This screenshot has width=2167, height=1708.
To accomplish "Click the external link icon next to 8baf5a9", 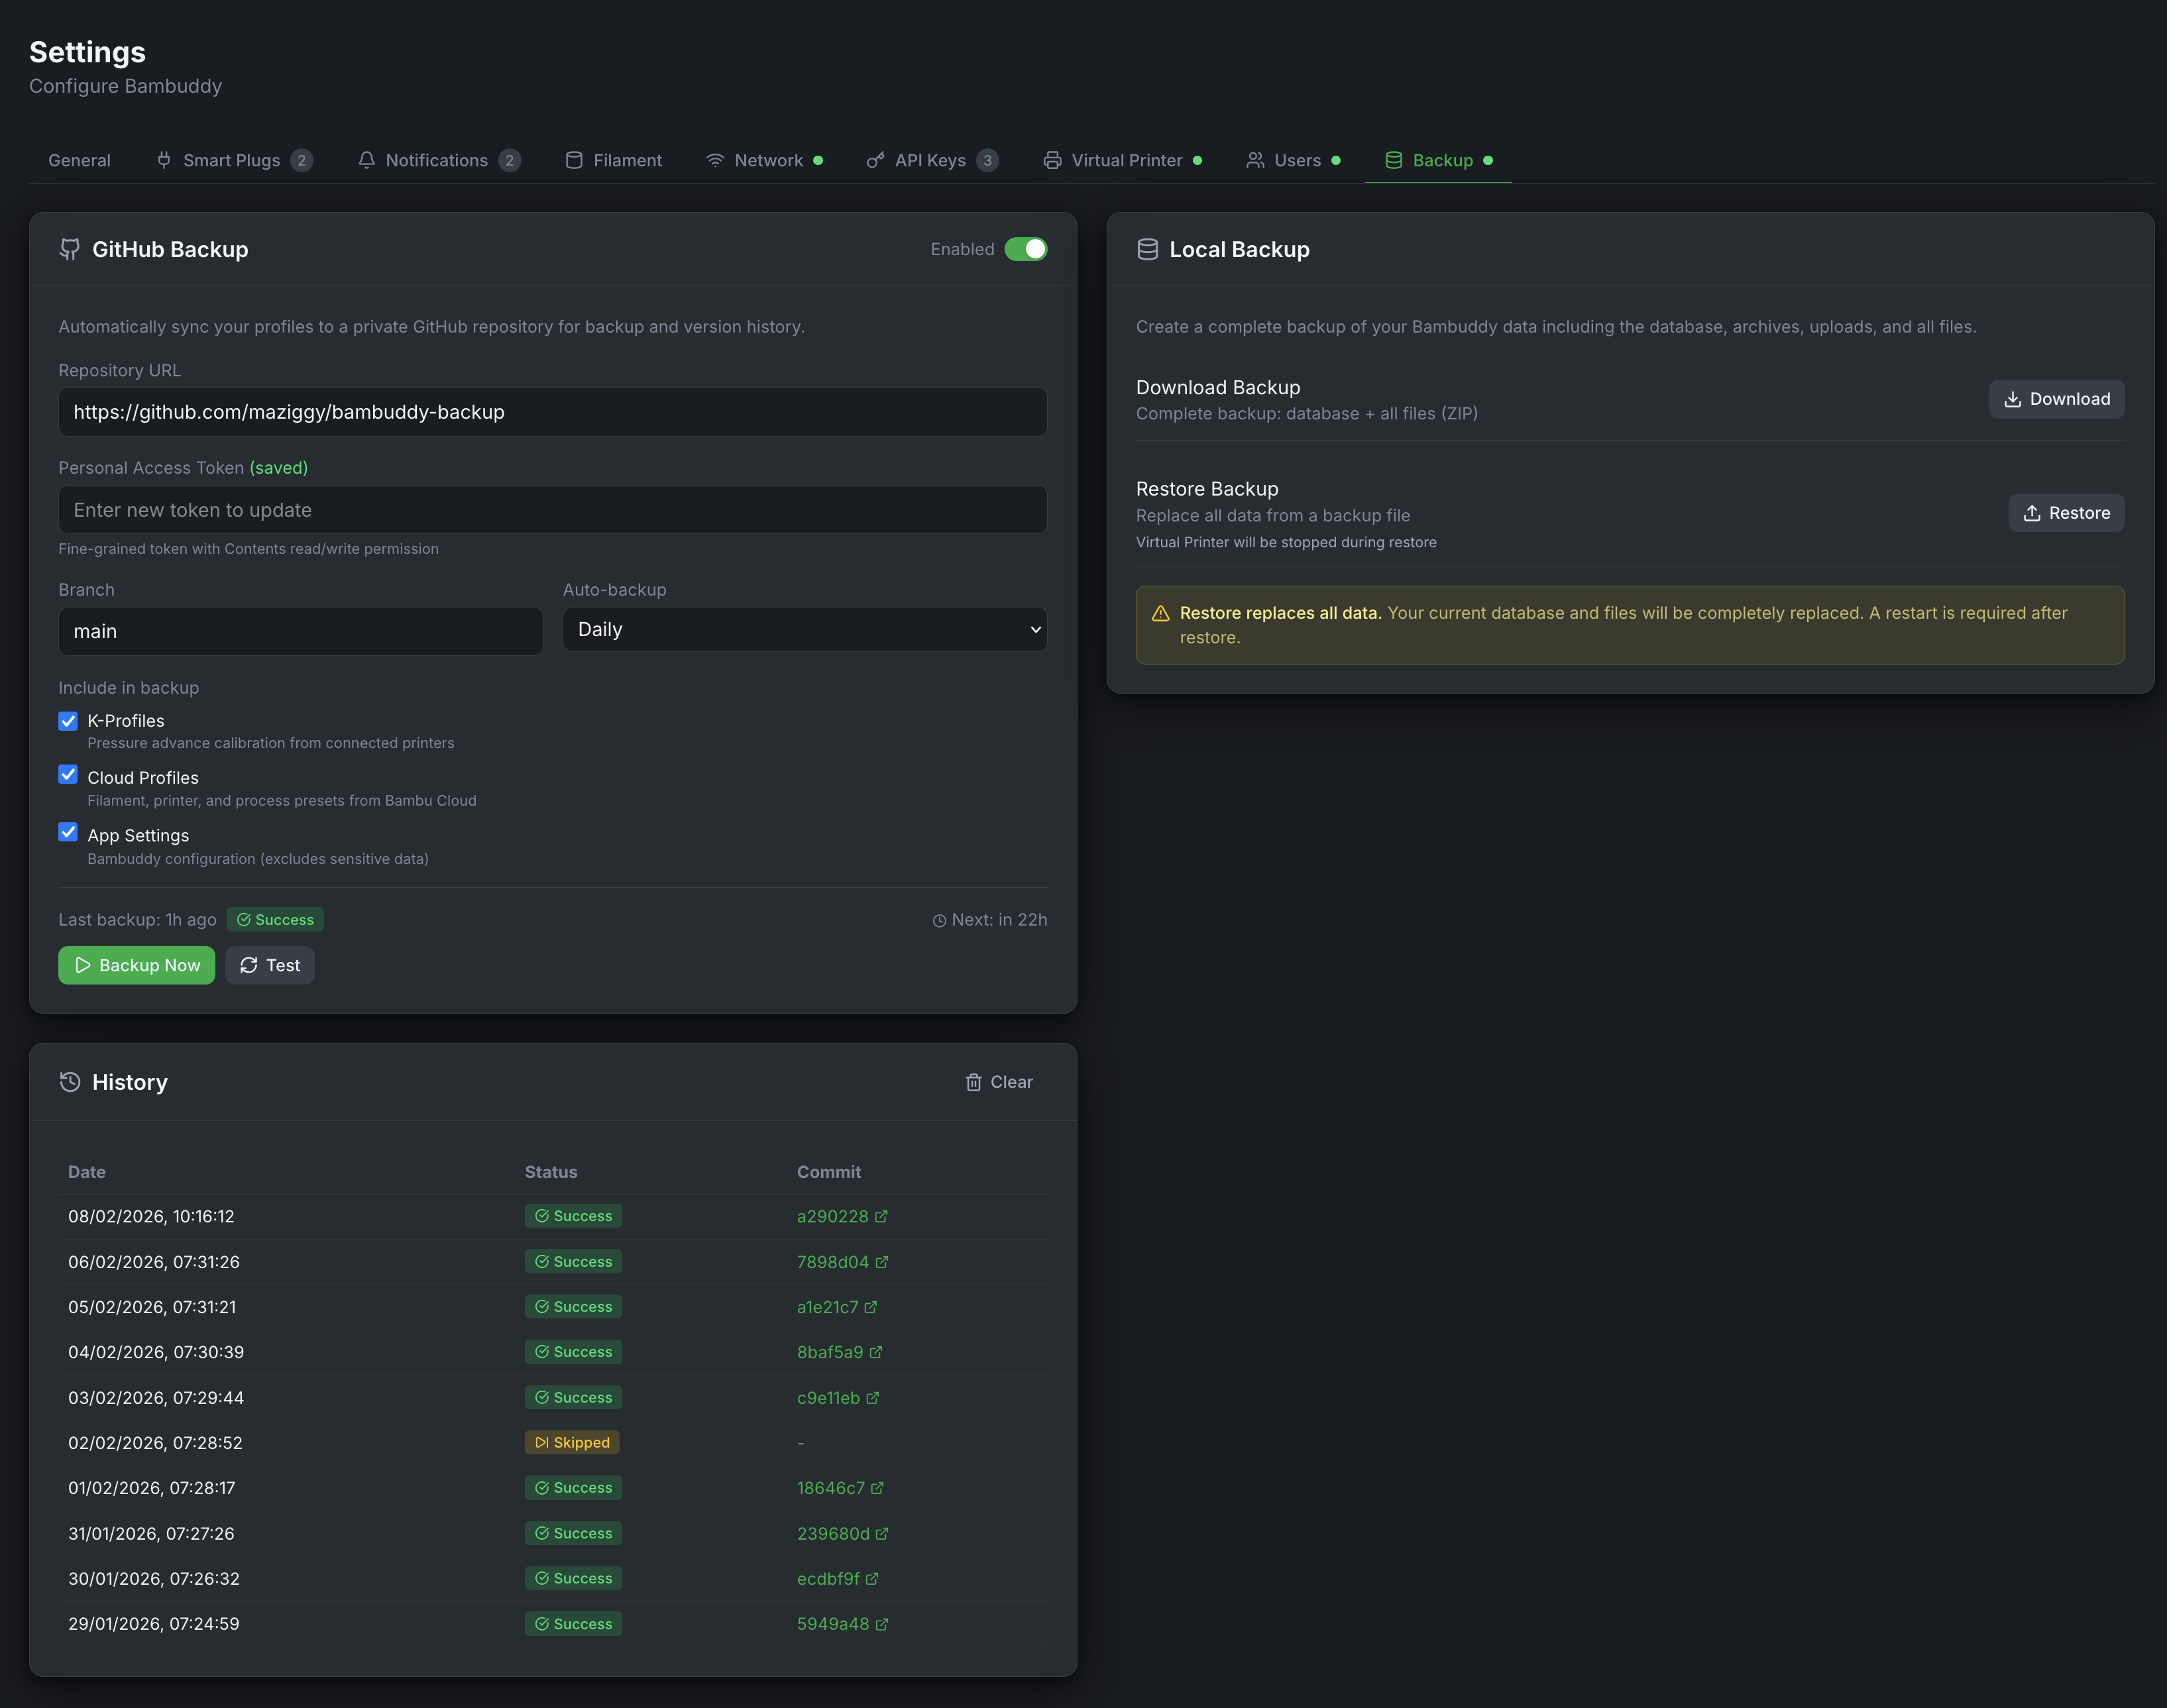I will 876,1352.
